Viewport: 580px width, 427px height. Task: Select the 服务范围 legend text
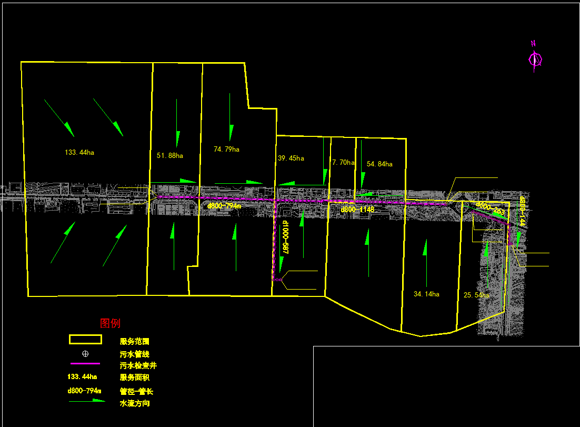[135, 342]
